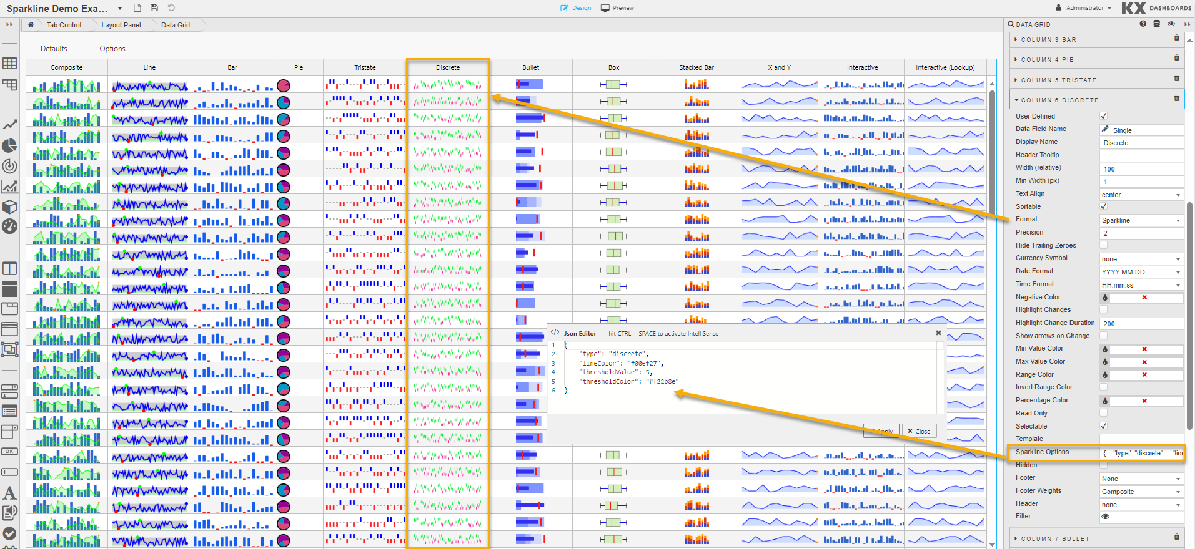The height and width of the screenshot is (549, 1195).
Task: Expand the Column 7 Bullet section
Action: coord(1054,538)
